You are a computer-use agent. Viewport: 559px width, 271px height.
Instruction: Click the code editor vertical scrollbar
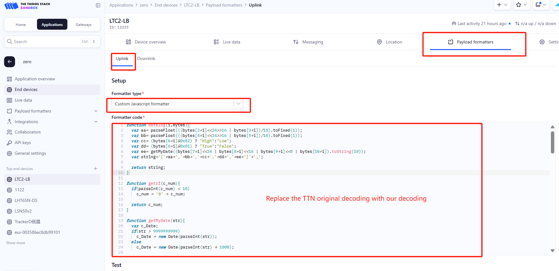point(552,142)
